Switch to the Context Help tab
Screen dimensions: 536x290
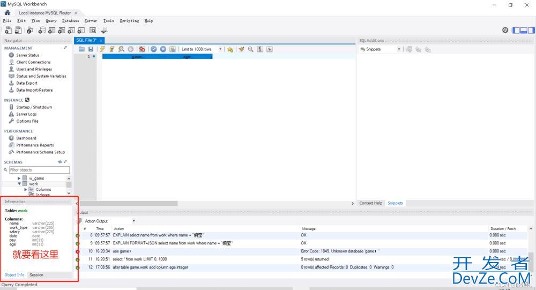[370, 203]
